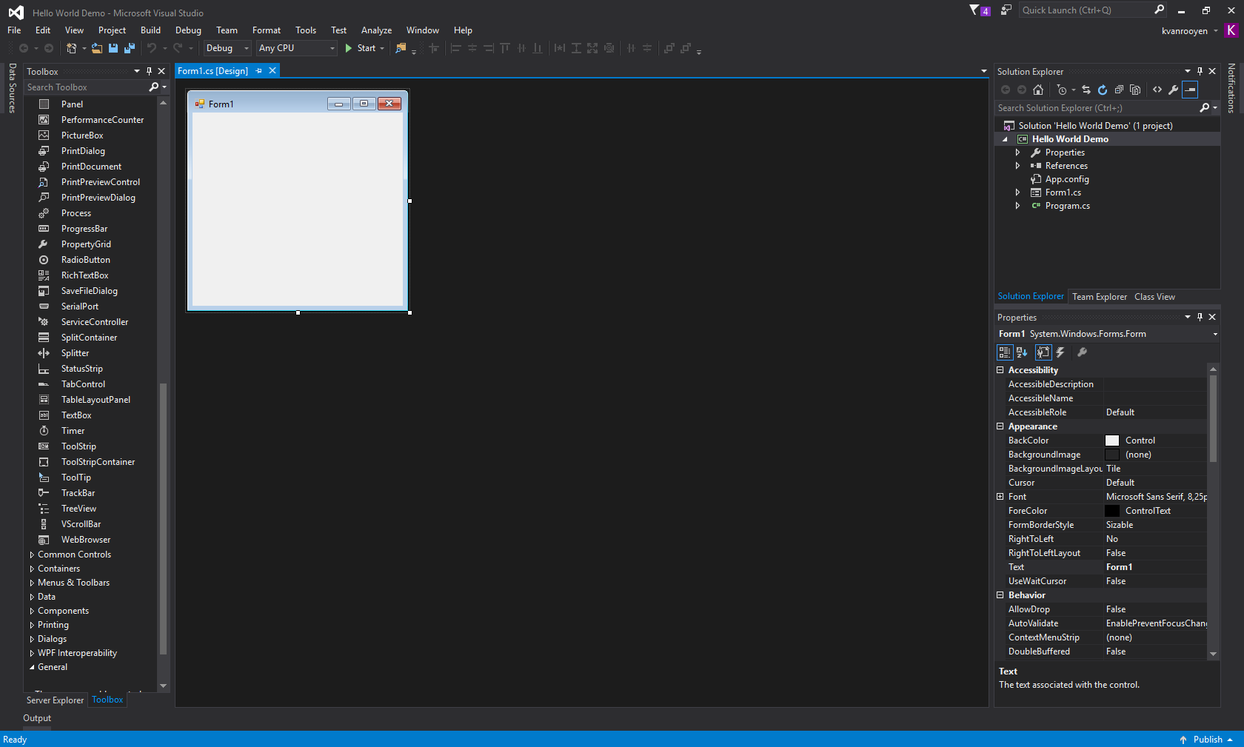Select the View Code icon in Solution Explorer
Image resolution: width=1244 pixels, height=747 pixels.
[x=1157, y=90]
